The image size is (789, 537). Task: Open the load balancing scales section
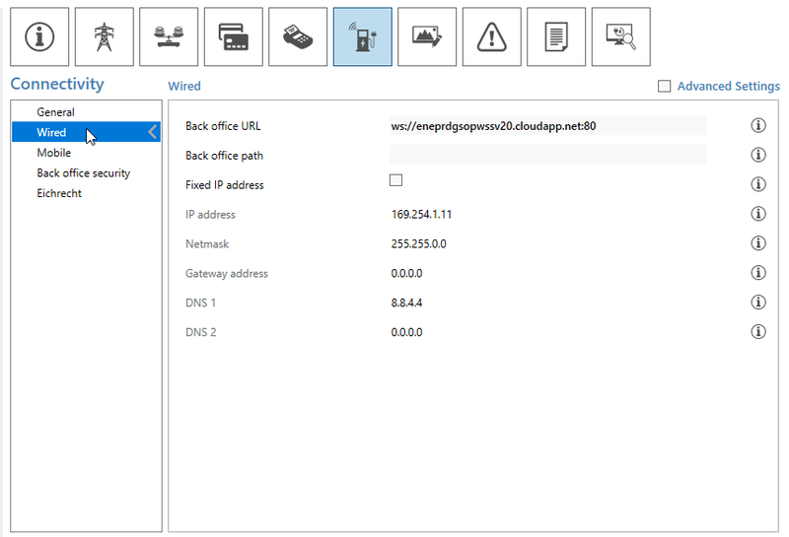(x=169, y=36)
